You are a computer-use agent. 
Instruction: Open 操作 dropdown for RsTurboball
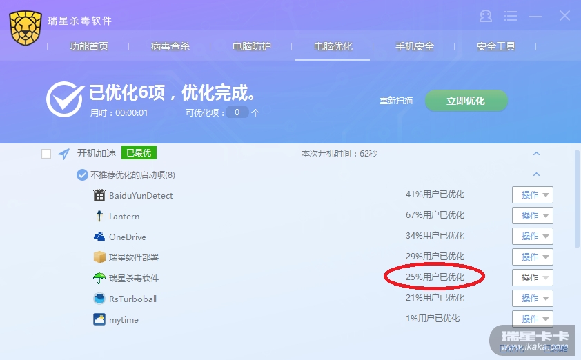coord(533,298)
